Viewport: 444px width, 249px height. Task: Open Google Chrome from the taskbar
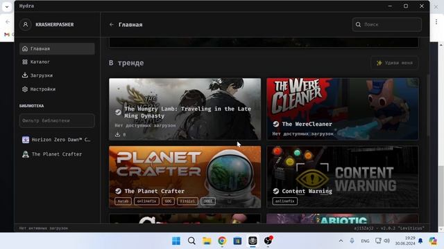pyautogui.click(x=222, y=241)
